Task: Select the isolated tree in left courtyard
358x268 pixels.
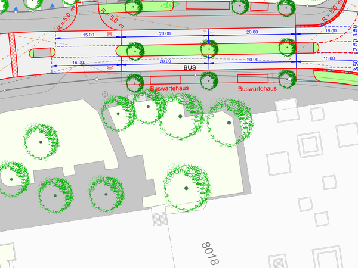Action: (41, 142)
